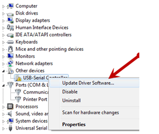Select the Printer Port tree item
The width and height of the screenshot is (159, 134).
click(x=35, y=99)
